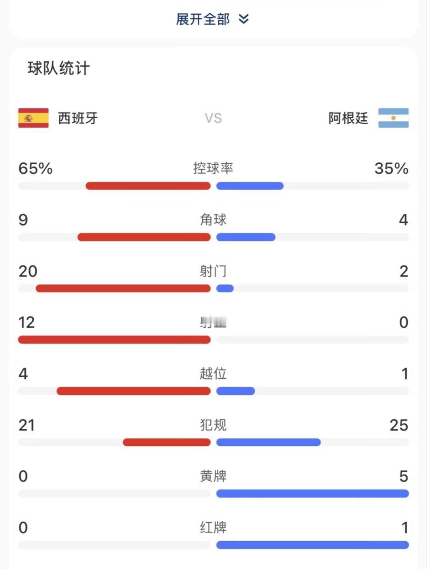
Task: Click the 黄牌 stat label
Action: tap(213, 476)
